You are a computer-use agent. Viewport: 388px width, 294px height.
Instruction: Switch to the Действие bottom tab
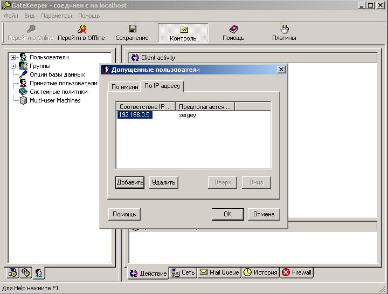coord(148,273)
